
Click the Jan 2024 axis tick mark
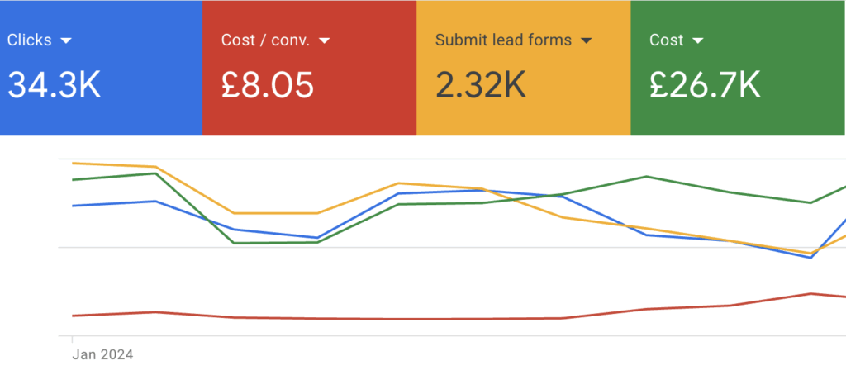pyautogui.click(x=73, y=339)
